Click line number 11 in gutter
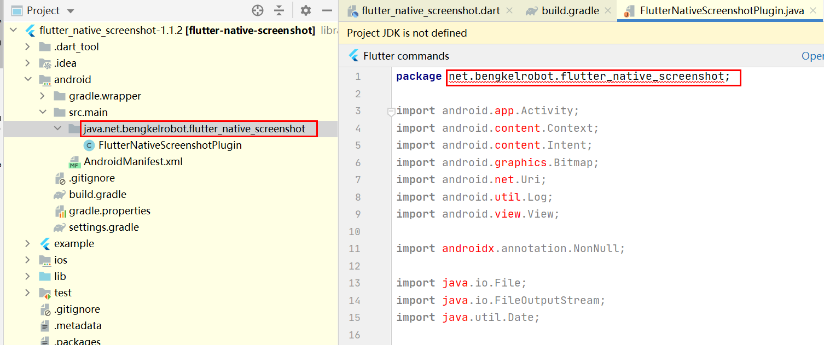This screenshot has height=345, width=824. (x=355, y=248)
